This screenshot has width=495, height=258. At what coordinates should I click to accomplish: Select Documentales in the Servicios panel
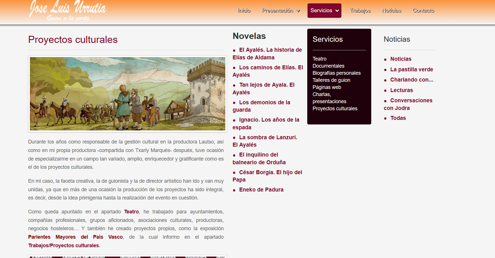(x=328, y=66)
